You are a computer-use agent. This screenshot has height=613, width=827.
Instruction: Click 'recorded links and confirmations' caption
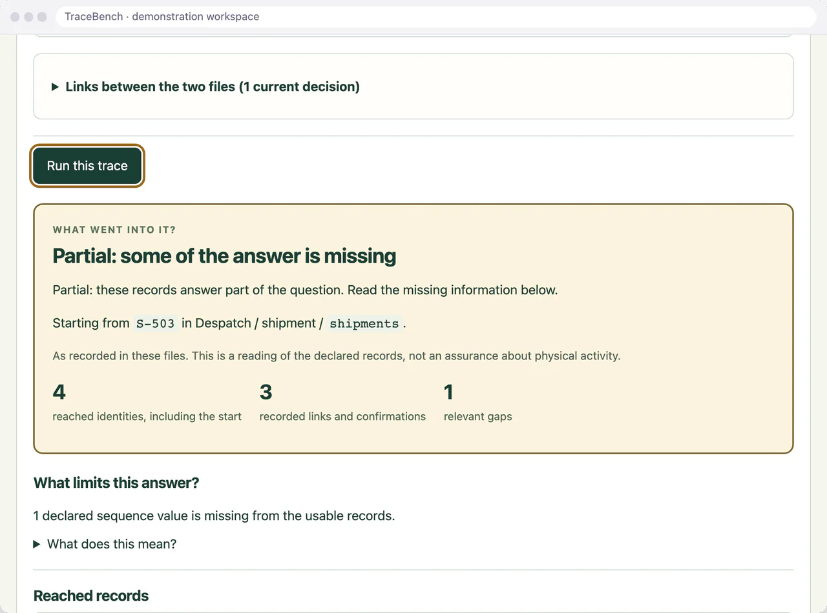coord(342,417)
